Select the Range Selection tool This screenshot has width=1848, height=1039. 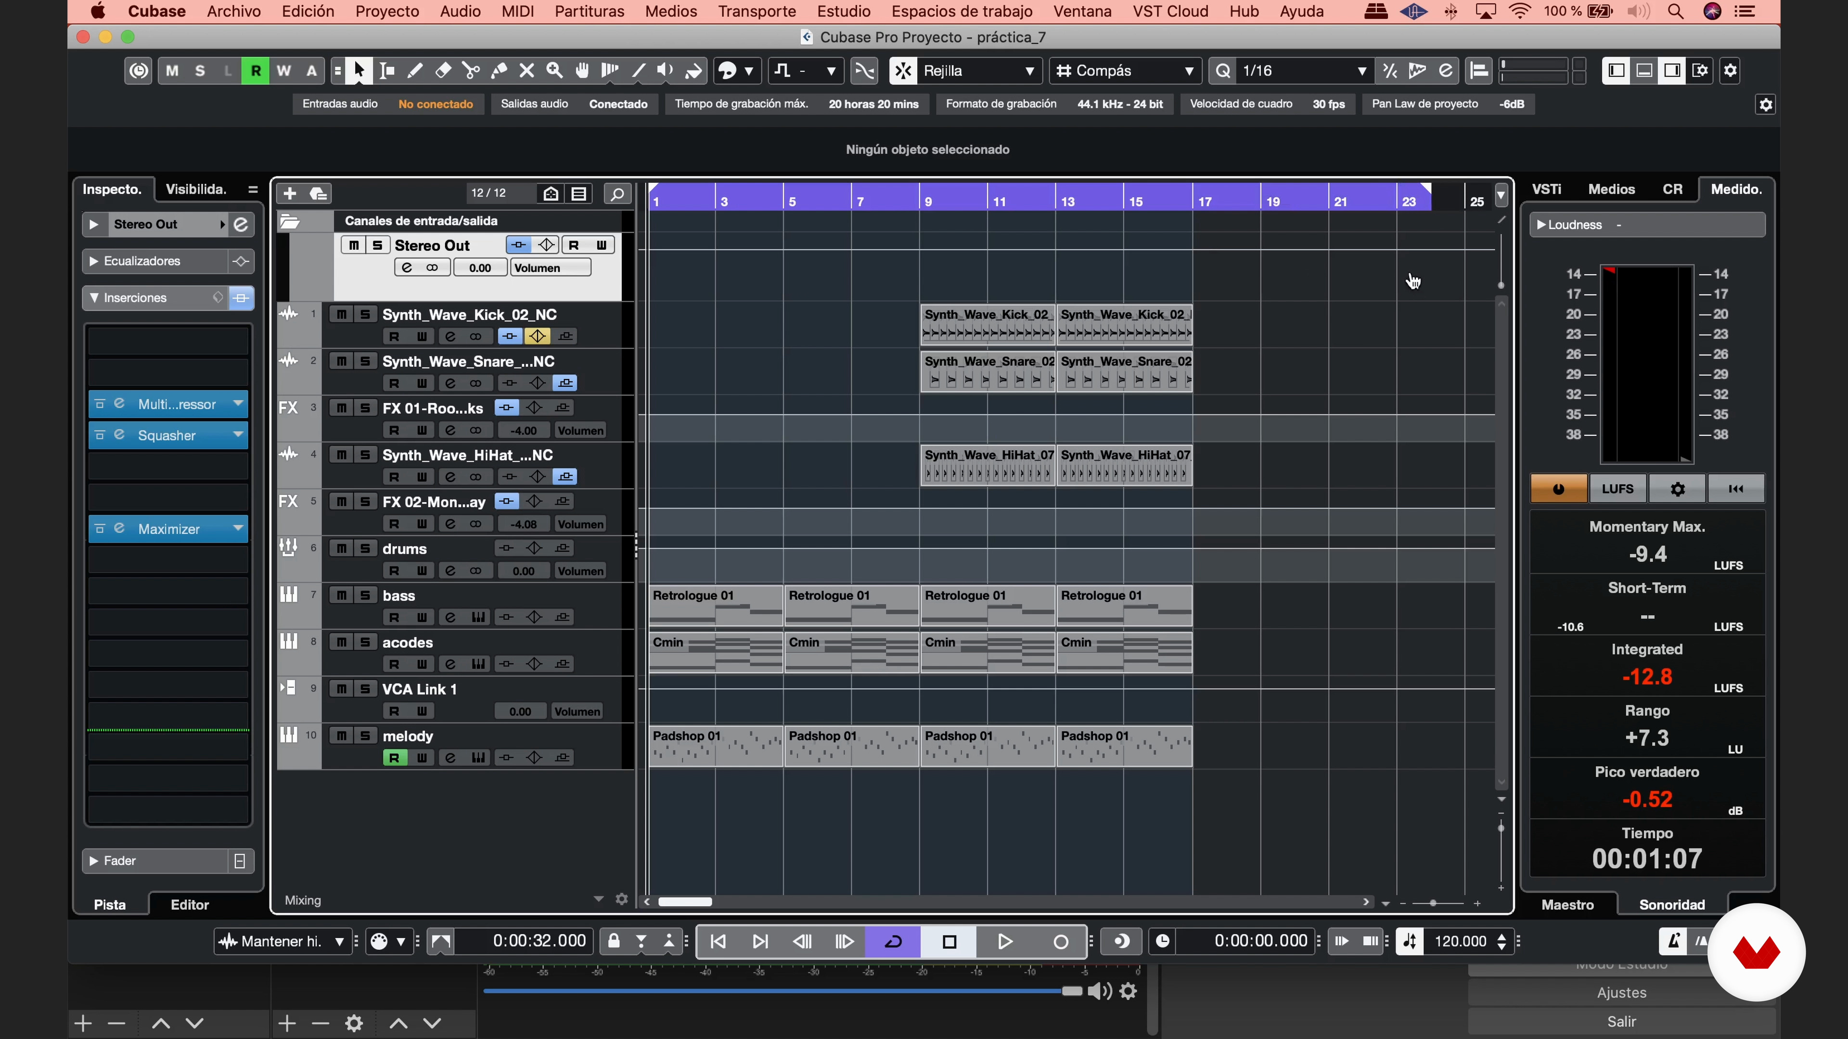tap(386, 70)
